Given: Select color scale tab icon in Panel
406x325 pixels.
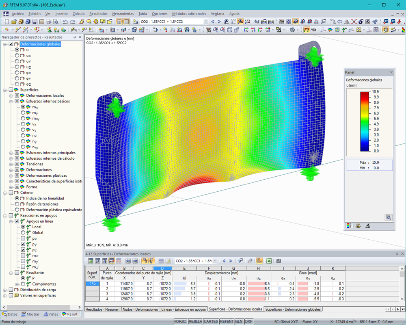Looking at the screenshot, I should point(349,226).
